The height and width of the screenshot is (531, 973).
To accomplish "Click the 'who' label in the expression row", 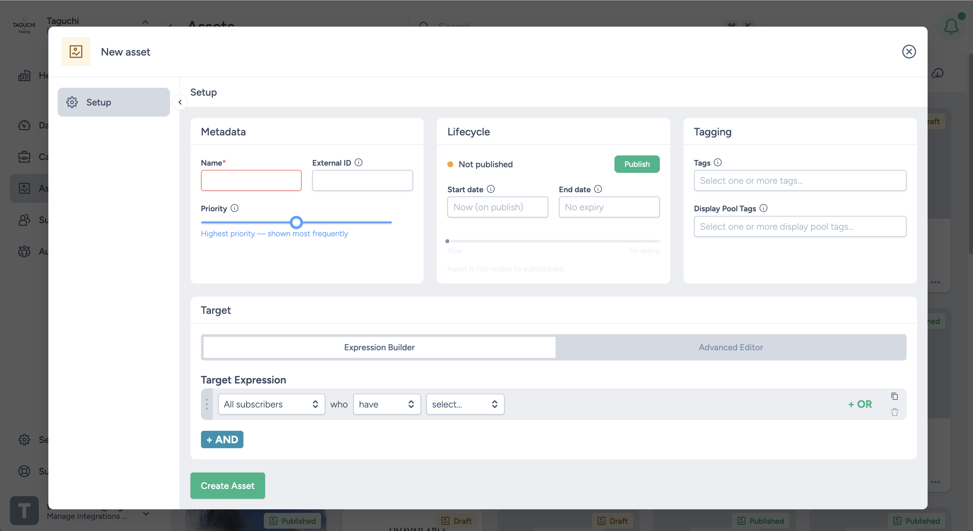I will [339, 404].
